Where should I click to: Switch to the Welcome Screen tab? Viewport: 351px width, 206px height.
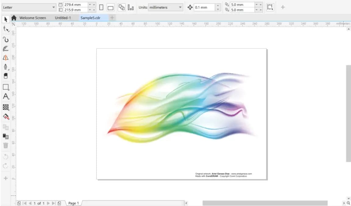coord(33,18)
